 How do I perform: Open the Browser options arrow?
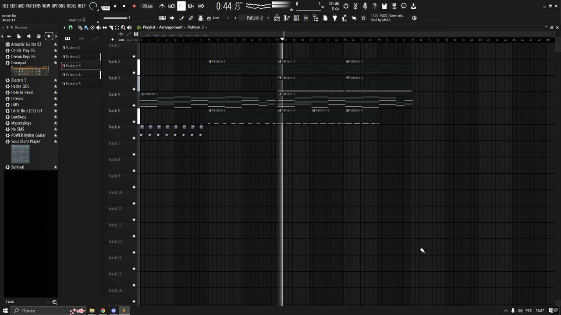(4, 28)
